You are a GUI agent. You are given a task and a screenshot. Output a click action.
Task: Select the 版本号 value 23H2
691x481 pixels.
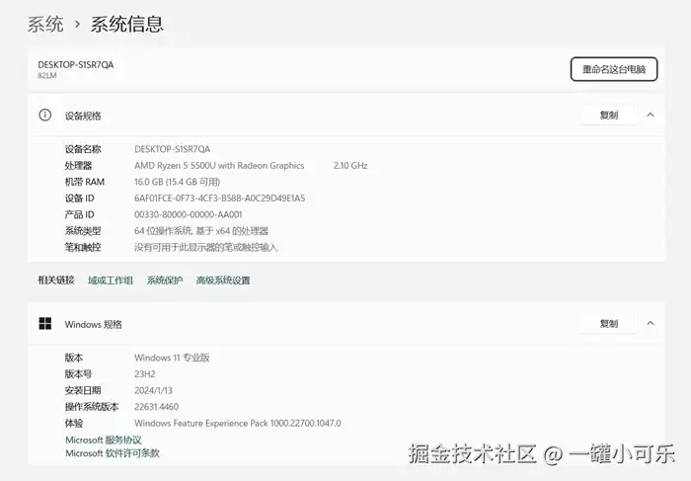[x=145, y=374]
